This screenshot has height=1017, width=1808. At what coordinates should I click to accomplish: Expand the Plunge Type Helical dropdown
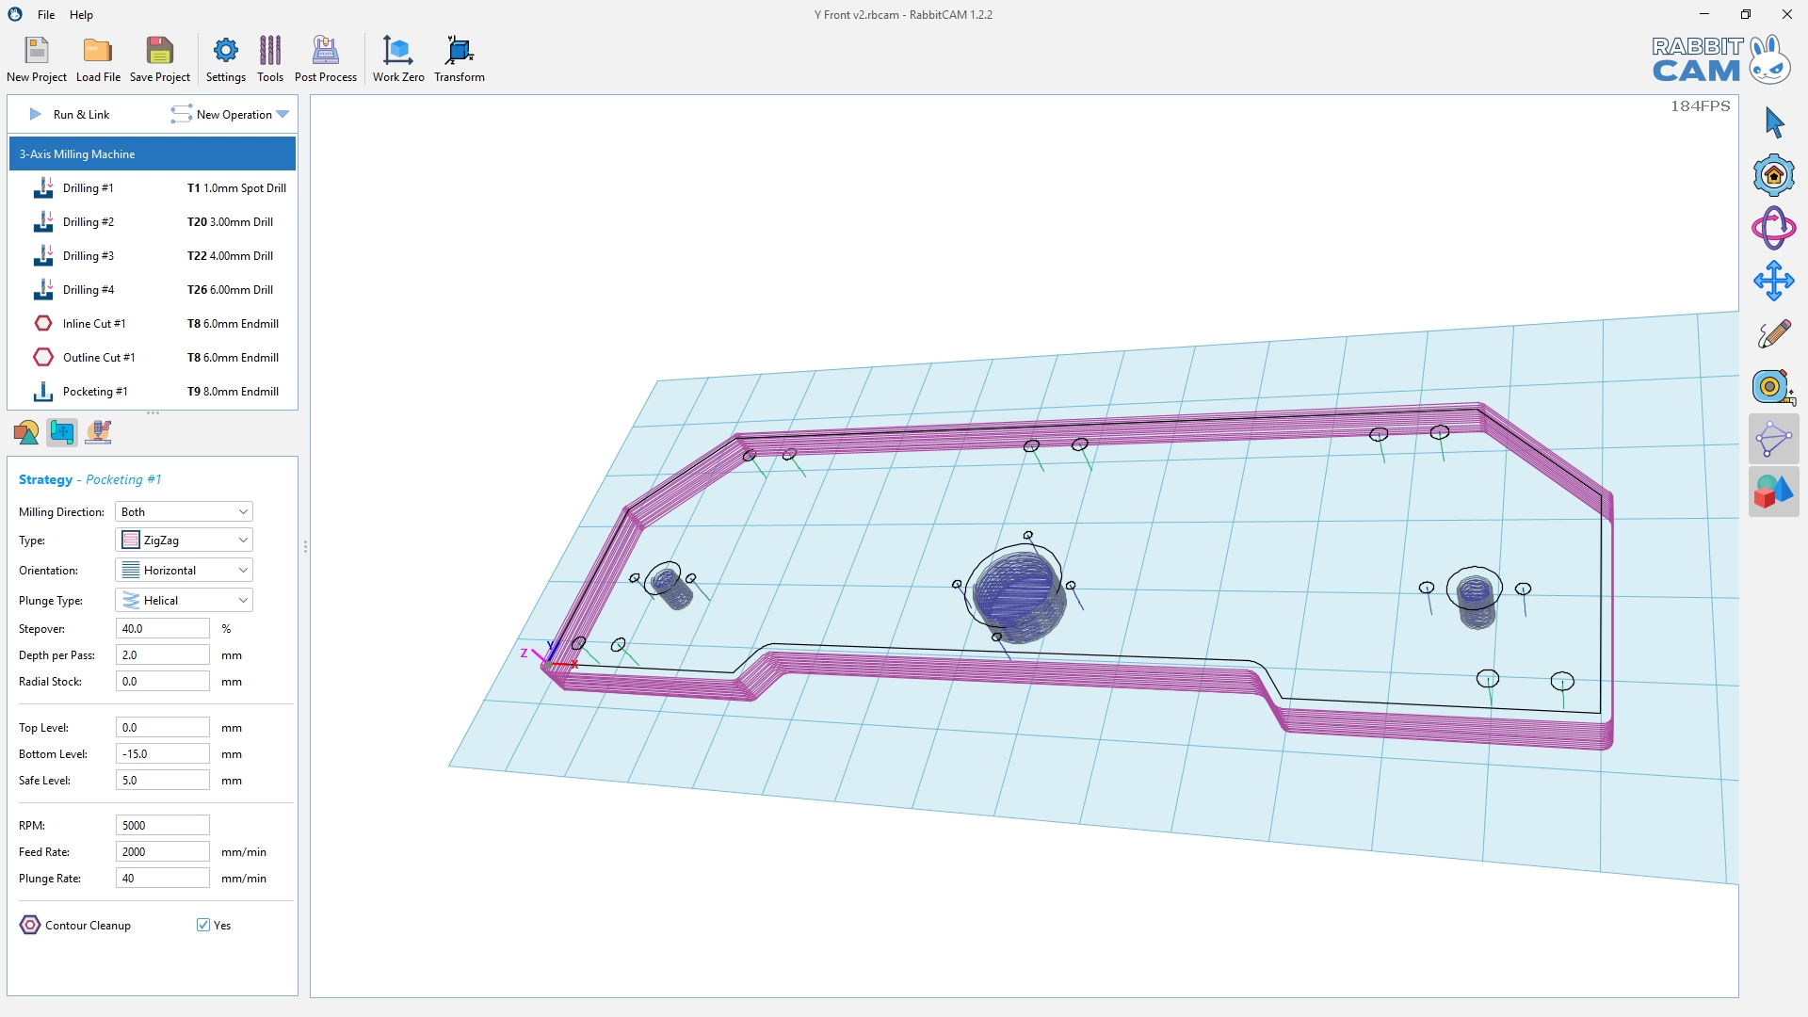pyautogui.click(x=184, y=600)
